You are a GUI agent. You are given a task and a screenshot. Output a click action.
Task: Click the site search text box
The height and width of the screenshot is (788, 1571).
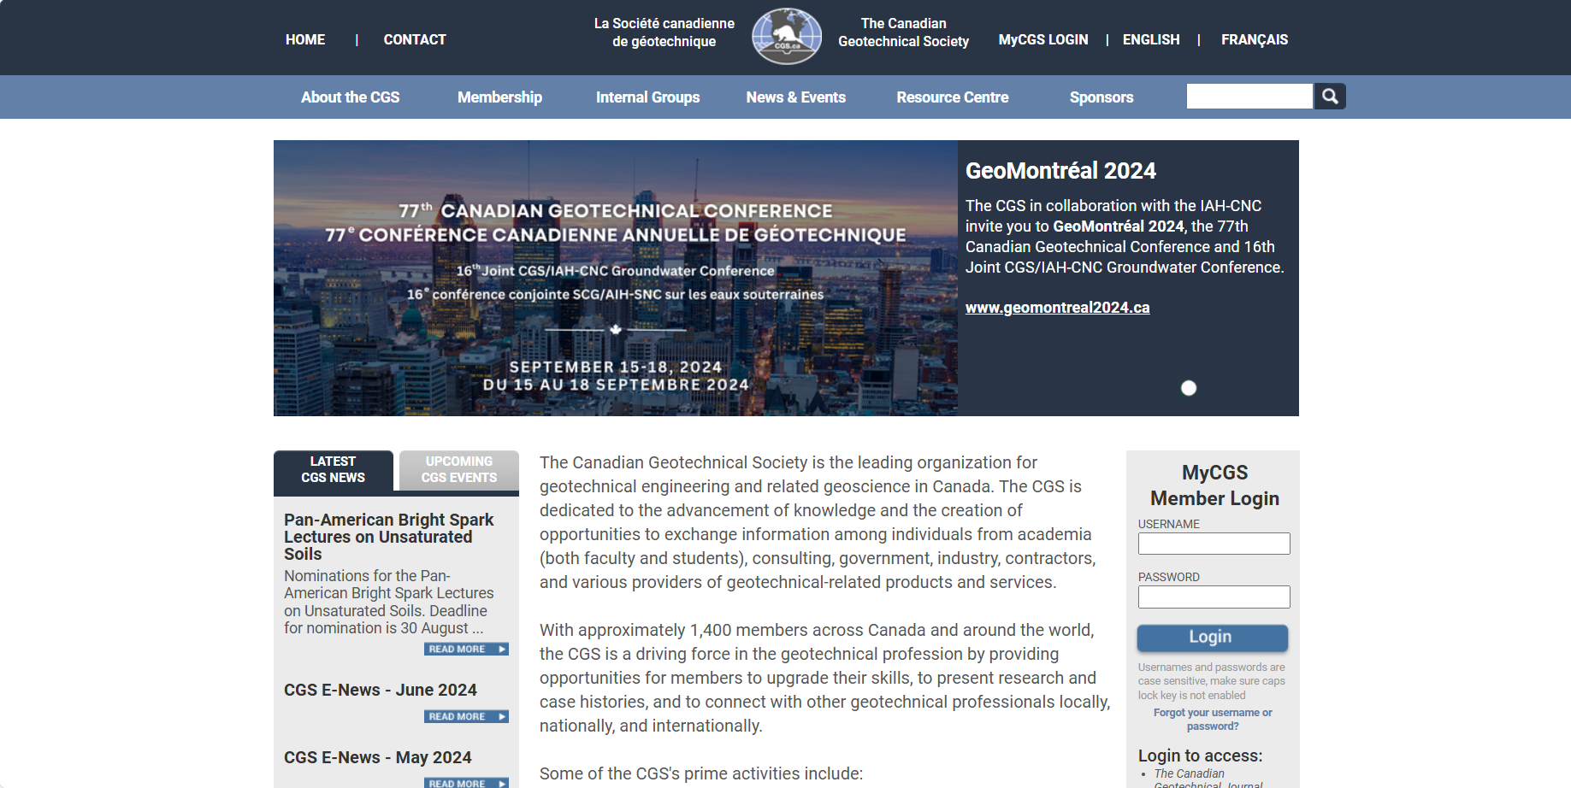tap(1249, 96)
